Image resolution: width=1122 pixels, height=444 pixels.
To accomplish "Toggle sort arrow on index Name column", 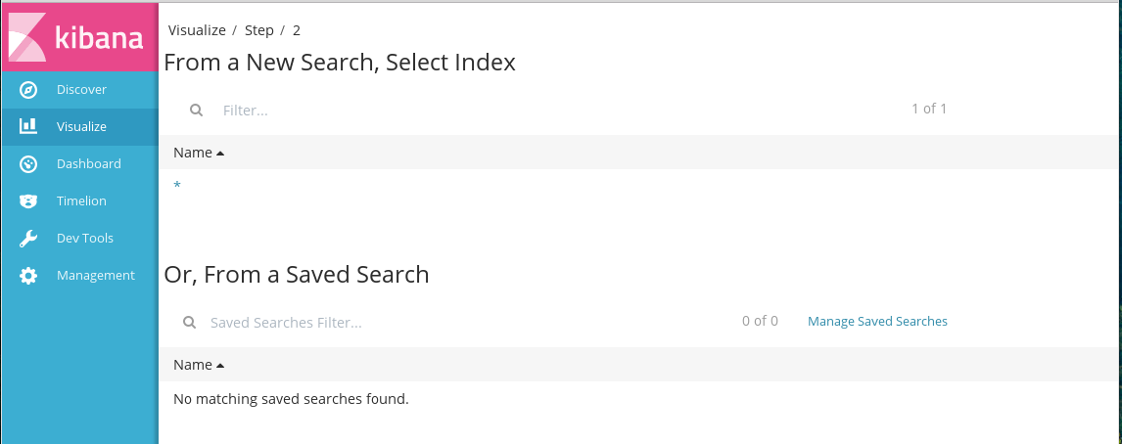I will coord(220,153).
